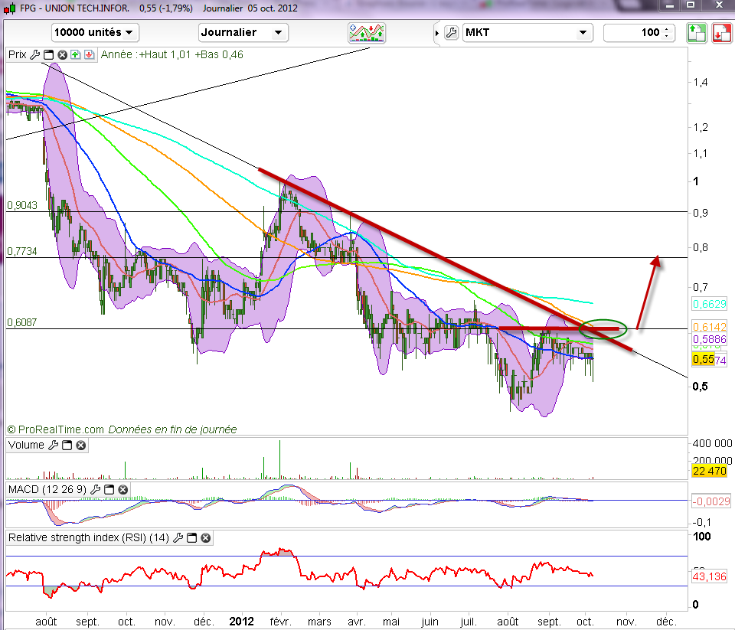Open the indicators chart icon in toolbar

click(x=367, y=33)
